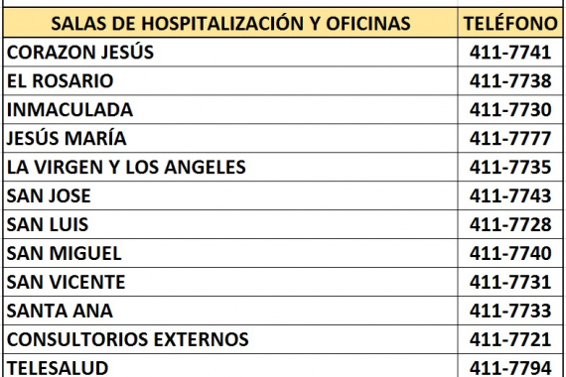Image resolution: width=566 pixels, height=377 pixels.
Task: Click the SAN JOSE cell
Action: (x=230, y=195)
